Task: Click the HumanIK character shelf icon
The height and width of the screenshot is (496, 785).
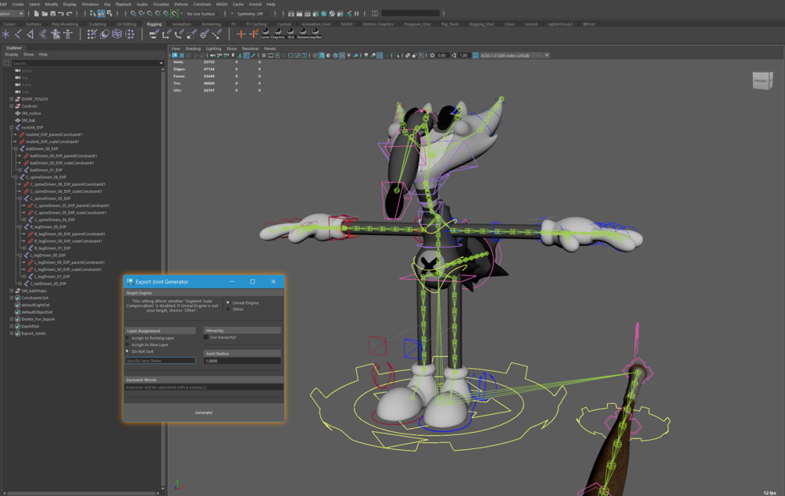Action: (55, 34)
